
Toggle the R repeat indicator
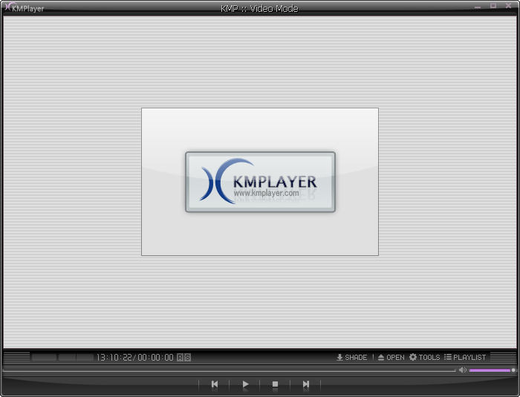pyautogui.click(x=180, y=358)
